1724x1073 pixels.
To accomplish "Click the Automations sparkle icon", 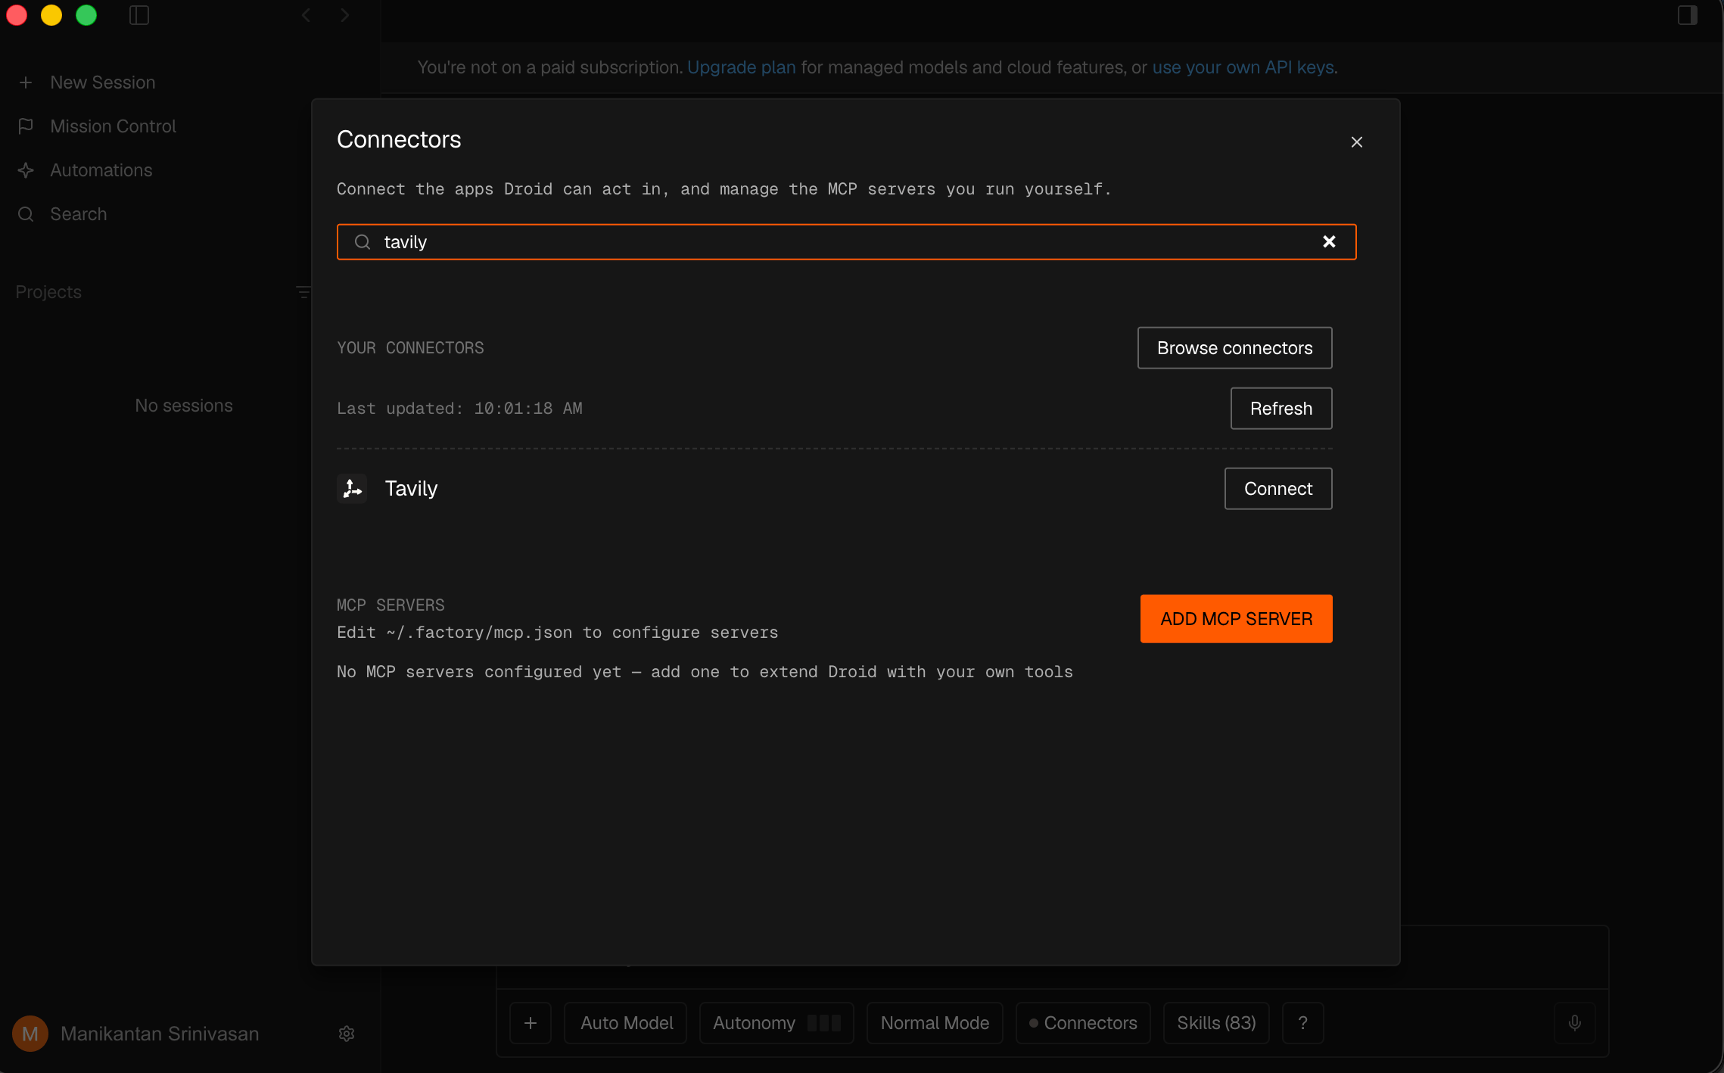I will 26,170.
